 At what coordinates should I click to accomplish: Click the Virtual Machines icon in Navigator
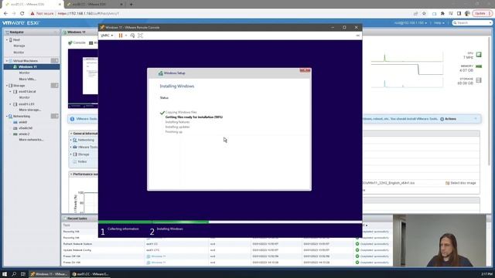[x=10, y=61]
